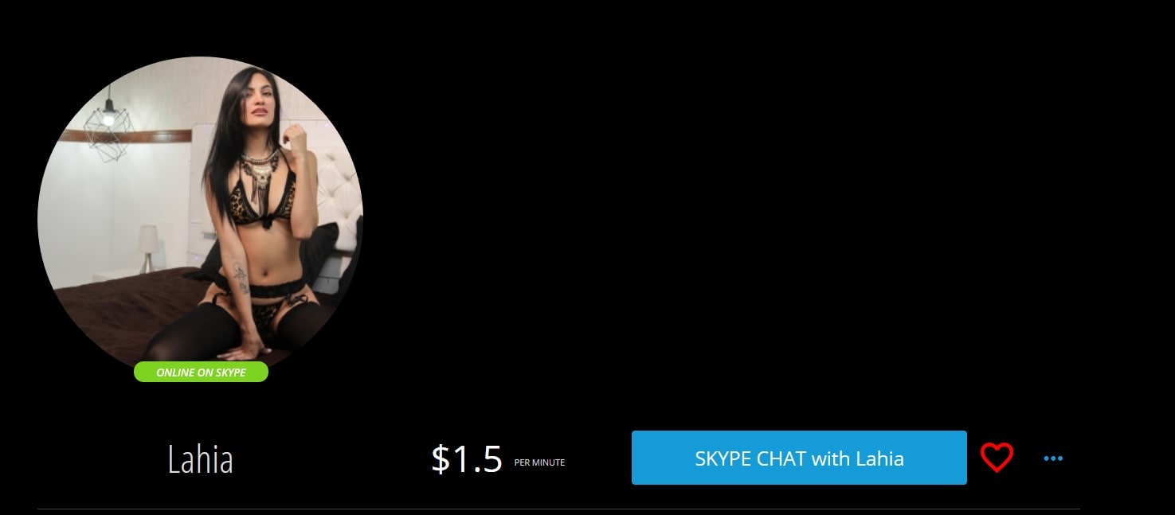Click the red heart outline icon
Viewport: 1175px width, 515px height.
click(x=997, y=458)
